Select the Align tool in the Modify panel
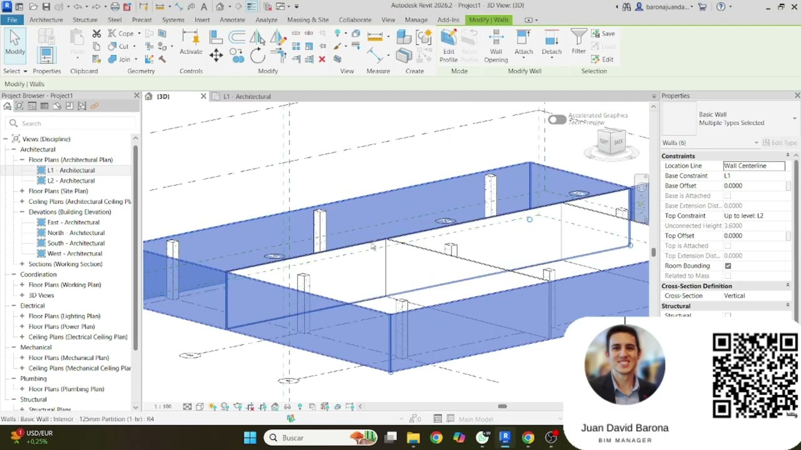This screenshot has width=801, height=450. point(216,37)
